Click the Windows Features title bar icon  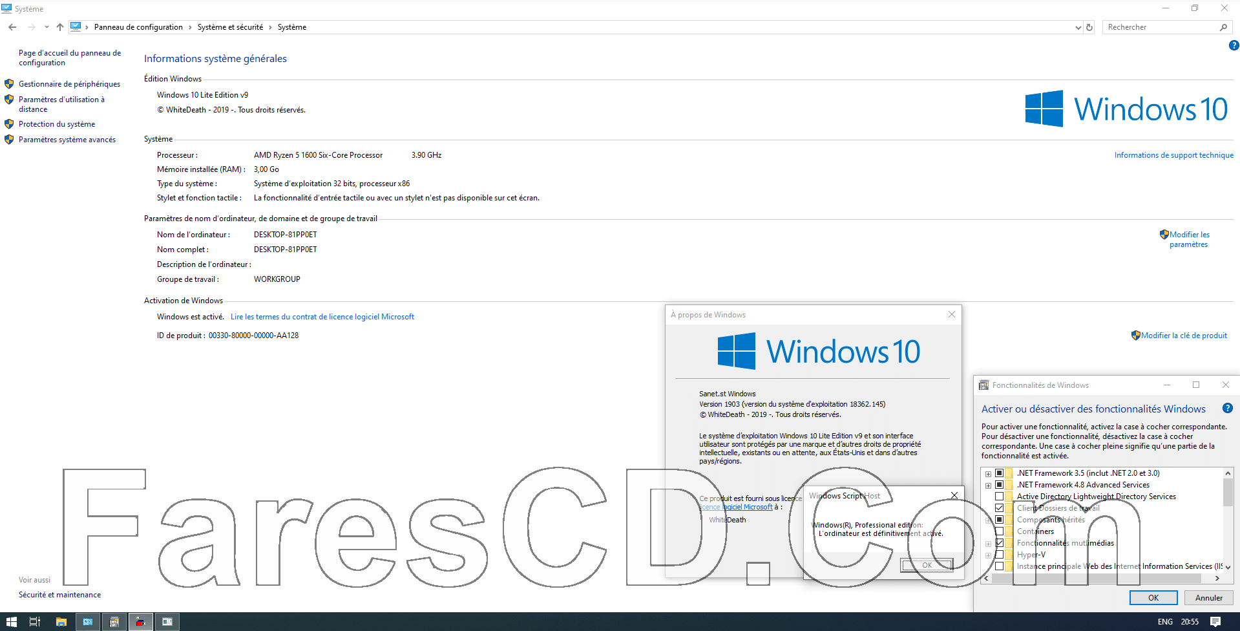983,385
